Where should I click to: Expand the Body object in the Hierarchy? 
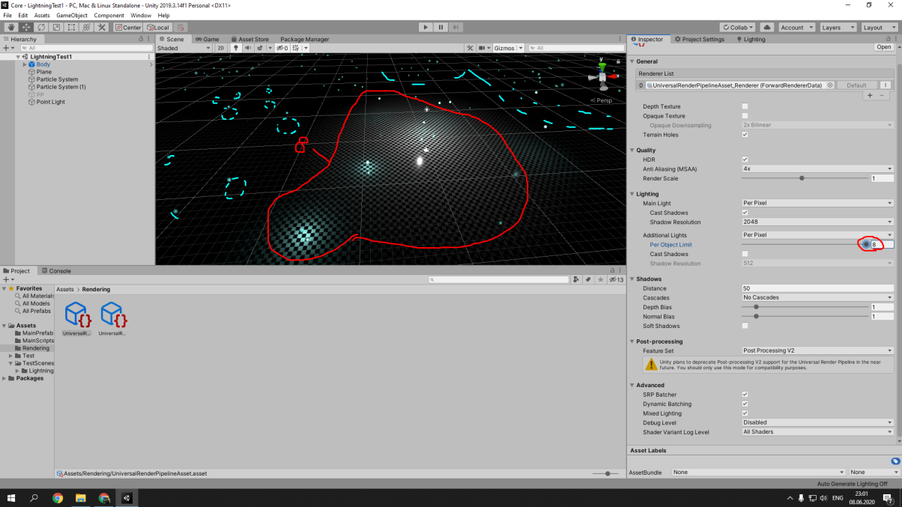25,64
